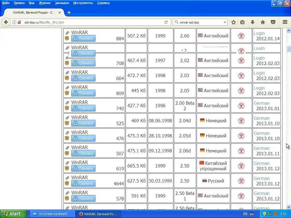Open German link dated 2013.01.01
291x218 pixels.
tap(261, 103)
